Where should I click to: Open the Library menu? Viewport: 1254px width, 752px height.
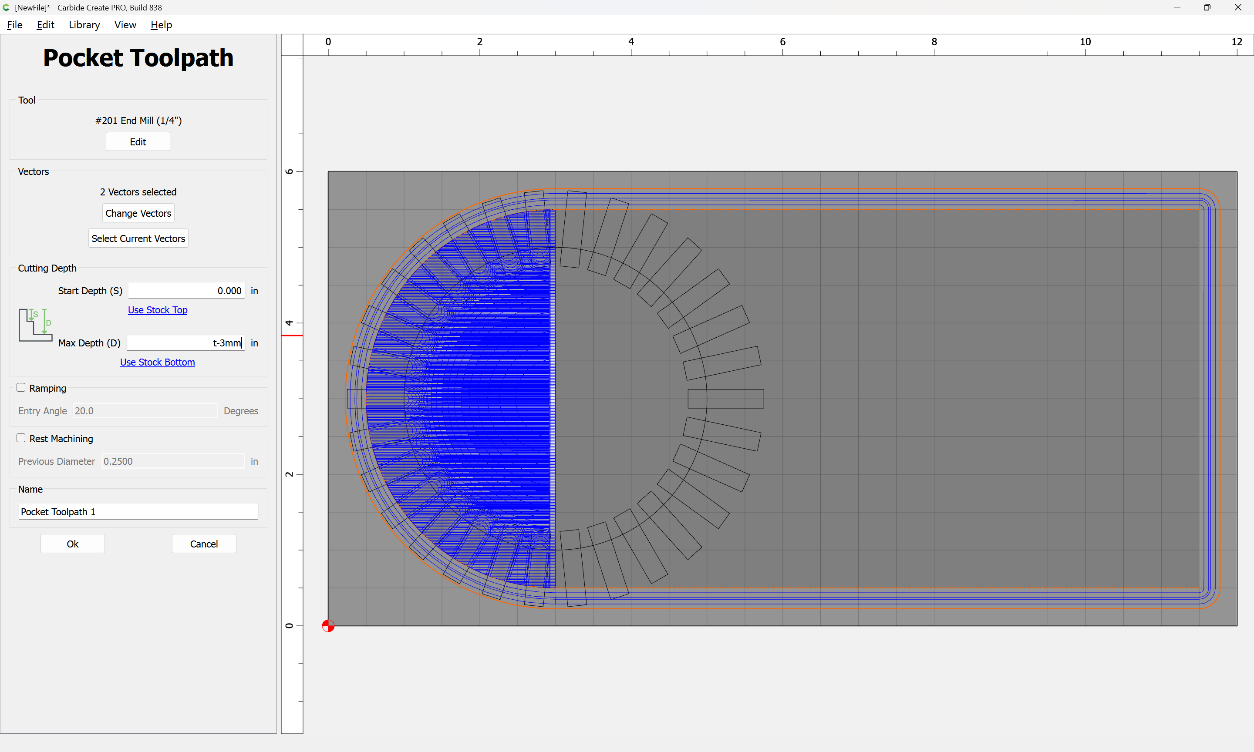[84, 25]
